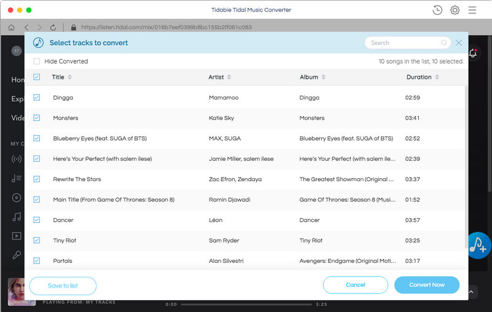Navigate forward with the right arrow
Screen dimensions: 492x312
(39, 28)
